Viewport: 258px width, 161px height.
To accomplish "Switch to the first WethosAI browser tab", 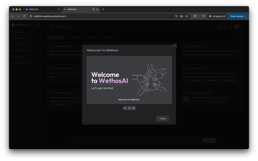I will [42, 9].
